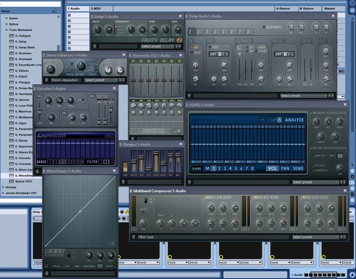
Task: Click the IL Drumaxx plugin icon in browser
Action: tap(11, 53)
